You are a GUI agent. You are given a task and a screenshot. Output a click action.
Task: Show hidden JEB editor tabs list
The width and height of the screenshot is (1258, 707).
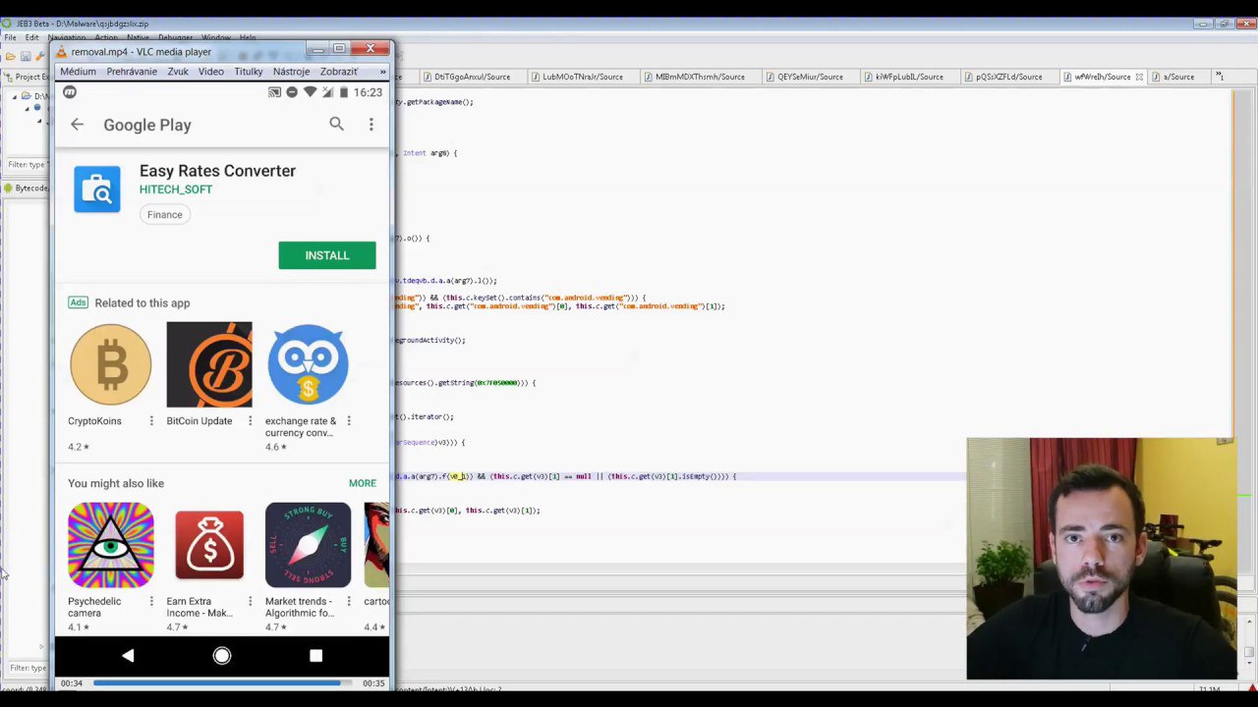click(x=1220, y=76)
